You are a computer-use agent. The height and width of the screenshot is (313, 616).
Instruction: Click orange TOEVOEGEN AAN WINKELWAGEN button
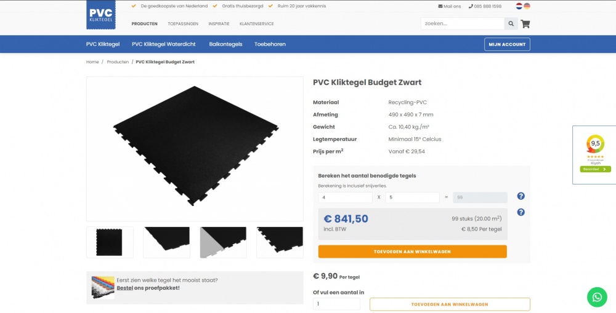(413, 252)
